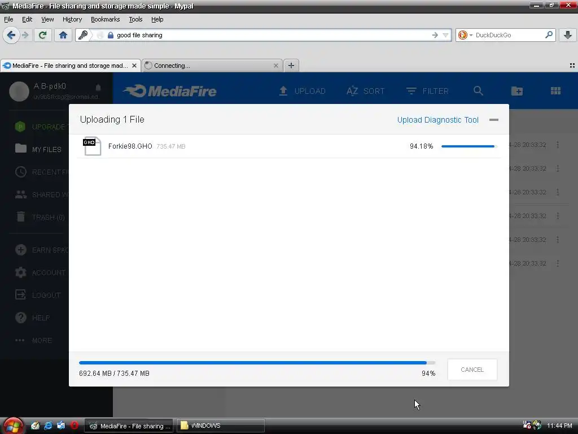The height and width of the screenshot is (434, 578).
Task: Switch to the MediaFire tab
Action: (x=70, y=66)
